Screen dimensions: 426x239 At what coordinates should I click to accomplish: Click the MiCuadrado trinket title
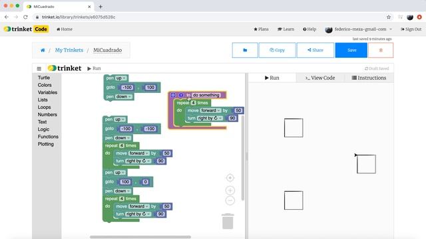[108, 50]
